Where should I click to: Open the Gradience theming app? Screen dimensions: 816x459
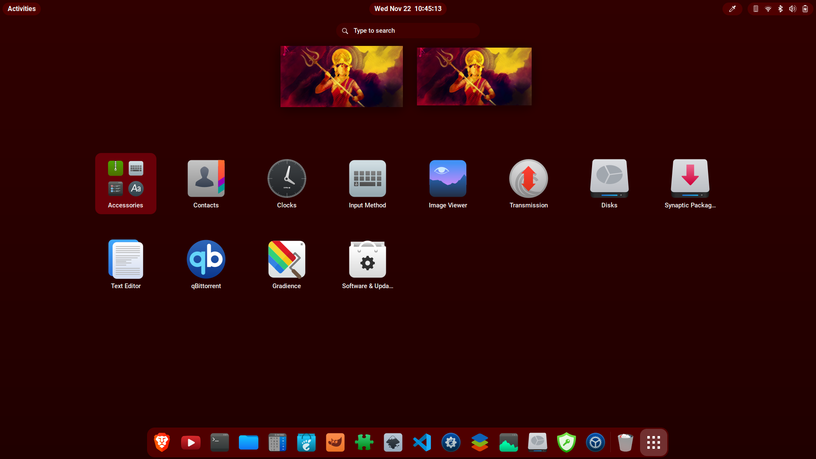(287, 264)
